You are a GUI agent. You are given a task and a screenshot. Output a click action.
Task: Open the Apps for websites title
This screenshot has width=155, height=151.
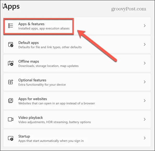pyautogui.click(x=33, y=99)
